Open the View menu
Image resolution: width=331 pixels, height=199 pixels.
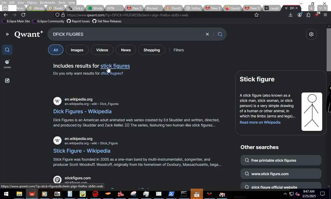click(x=21, y=2)
